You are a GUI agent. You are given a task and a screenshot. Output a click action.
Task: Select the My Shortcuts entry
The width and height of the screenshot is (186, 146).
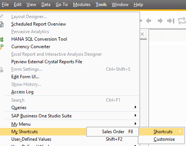click(43, 132)
